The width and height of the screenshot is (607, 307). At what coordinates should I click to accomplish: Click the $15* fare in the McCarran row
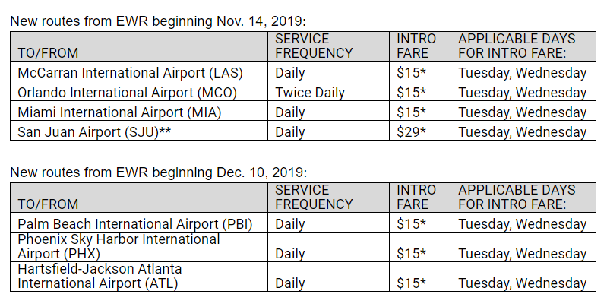coord(411,73)
